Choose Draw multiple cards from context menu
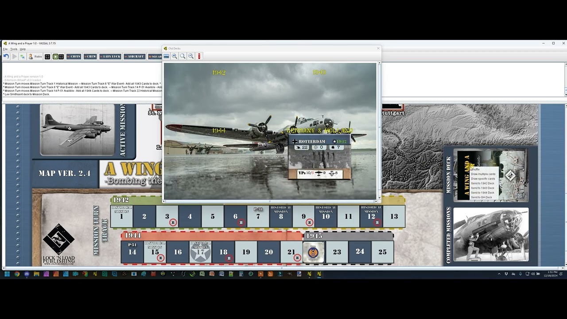This screenshot has width=567, height=319. pos(483,174)
